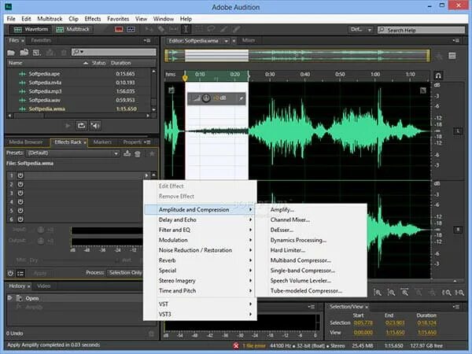The height and width of the screenshot is (354, 472).
Task: Toggle power for effect slot 2
Action: click(20, 184)
